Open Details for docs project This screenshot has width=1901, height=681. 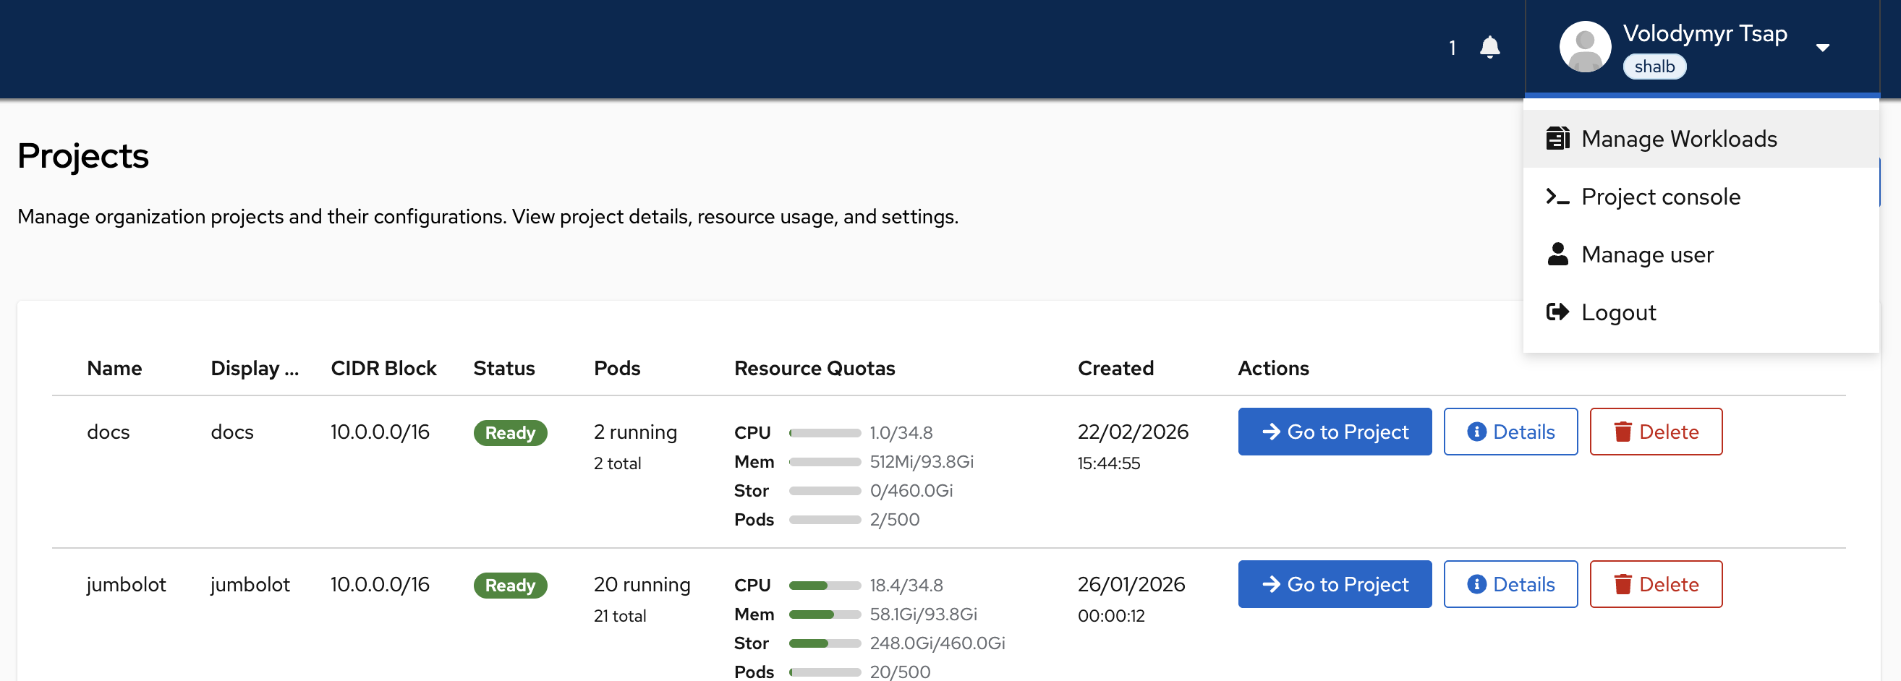pos(1510,432)
